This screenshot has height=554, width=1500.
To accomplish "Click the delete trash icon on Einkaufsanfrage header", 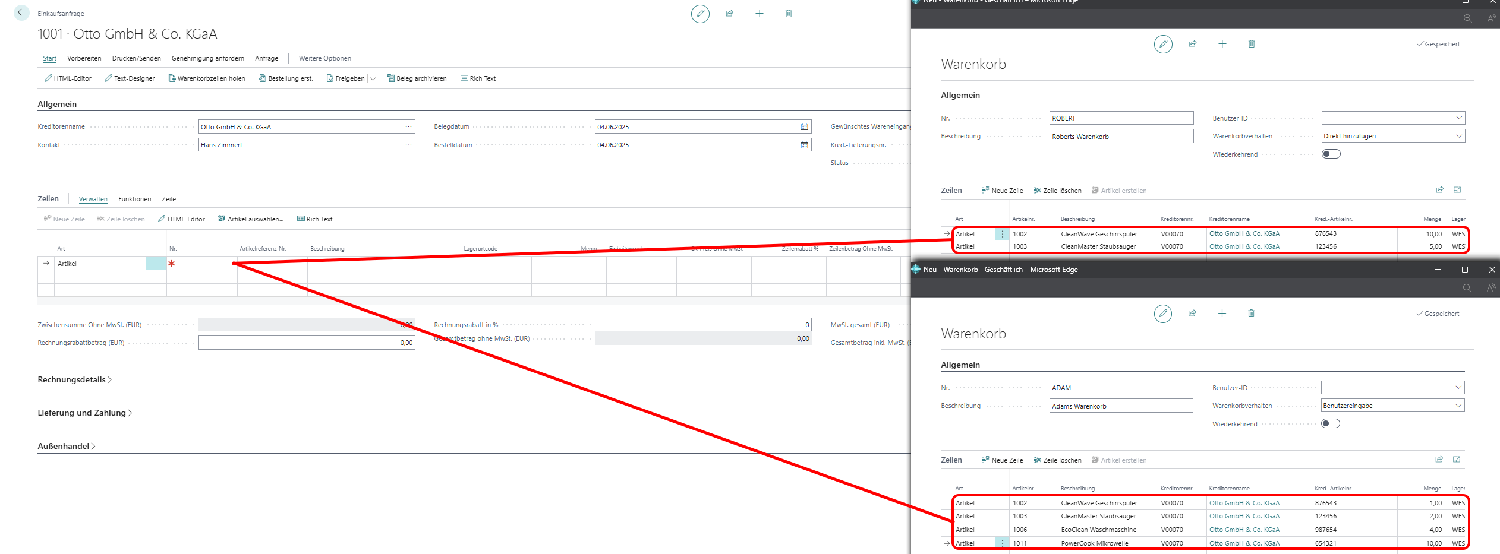I will pos(789,14).
